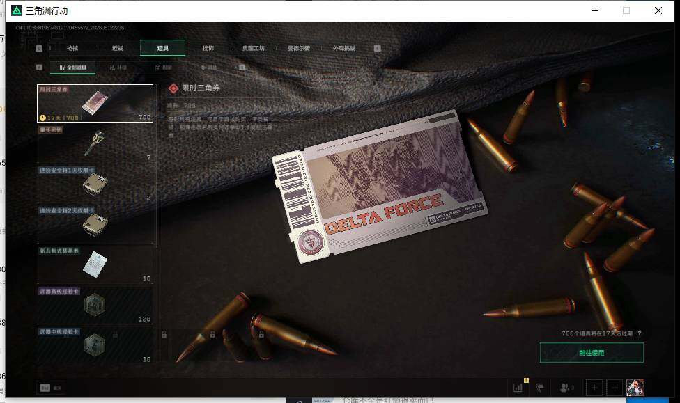Select the 进阶安全箱1天权限卡 item
680x403 pixels.
click(95, 184)
